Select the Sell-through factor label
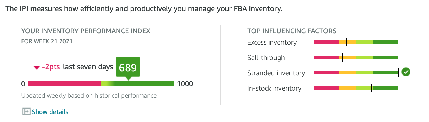This screenshot has width=429, height=122. click(x=266, y=58)
